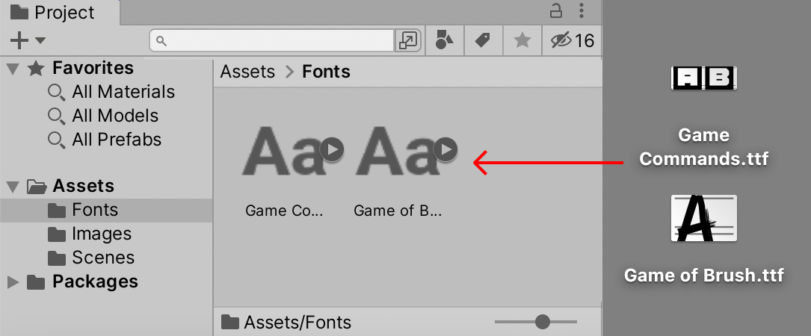Open search in new window icon
811x336 pixels.
pos(408,40)
